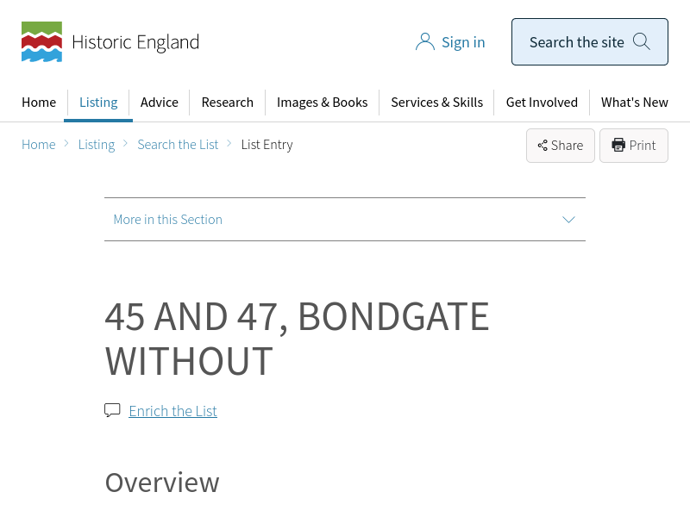The height and width of the screenshot is (517, 690).
Task: Open the Enrich the List link
Action: coord(172,411)
